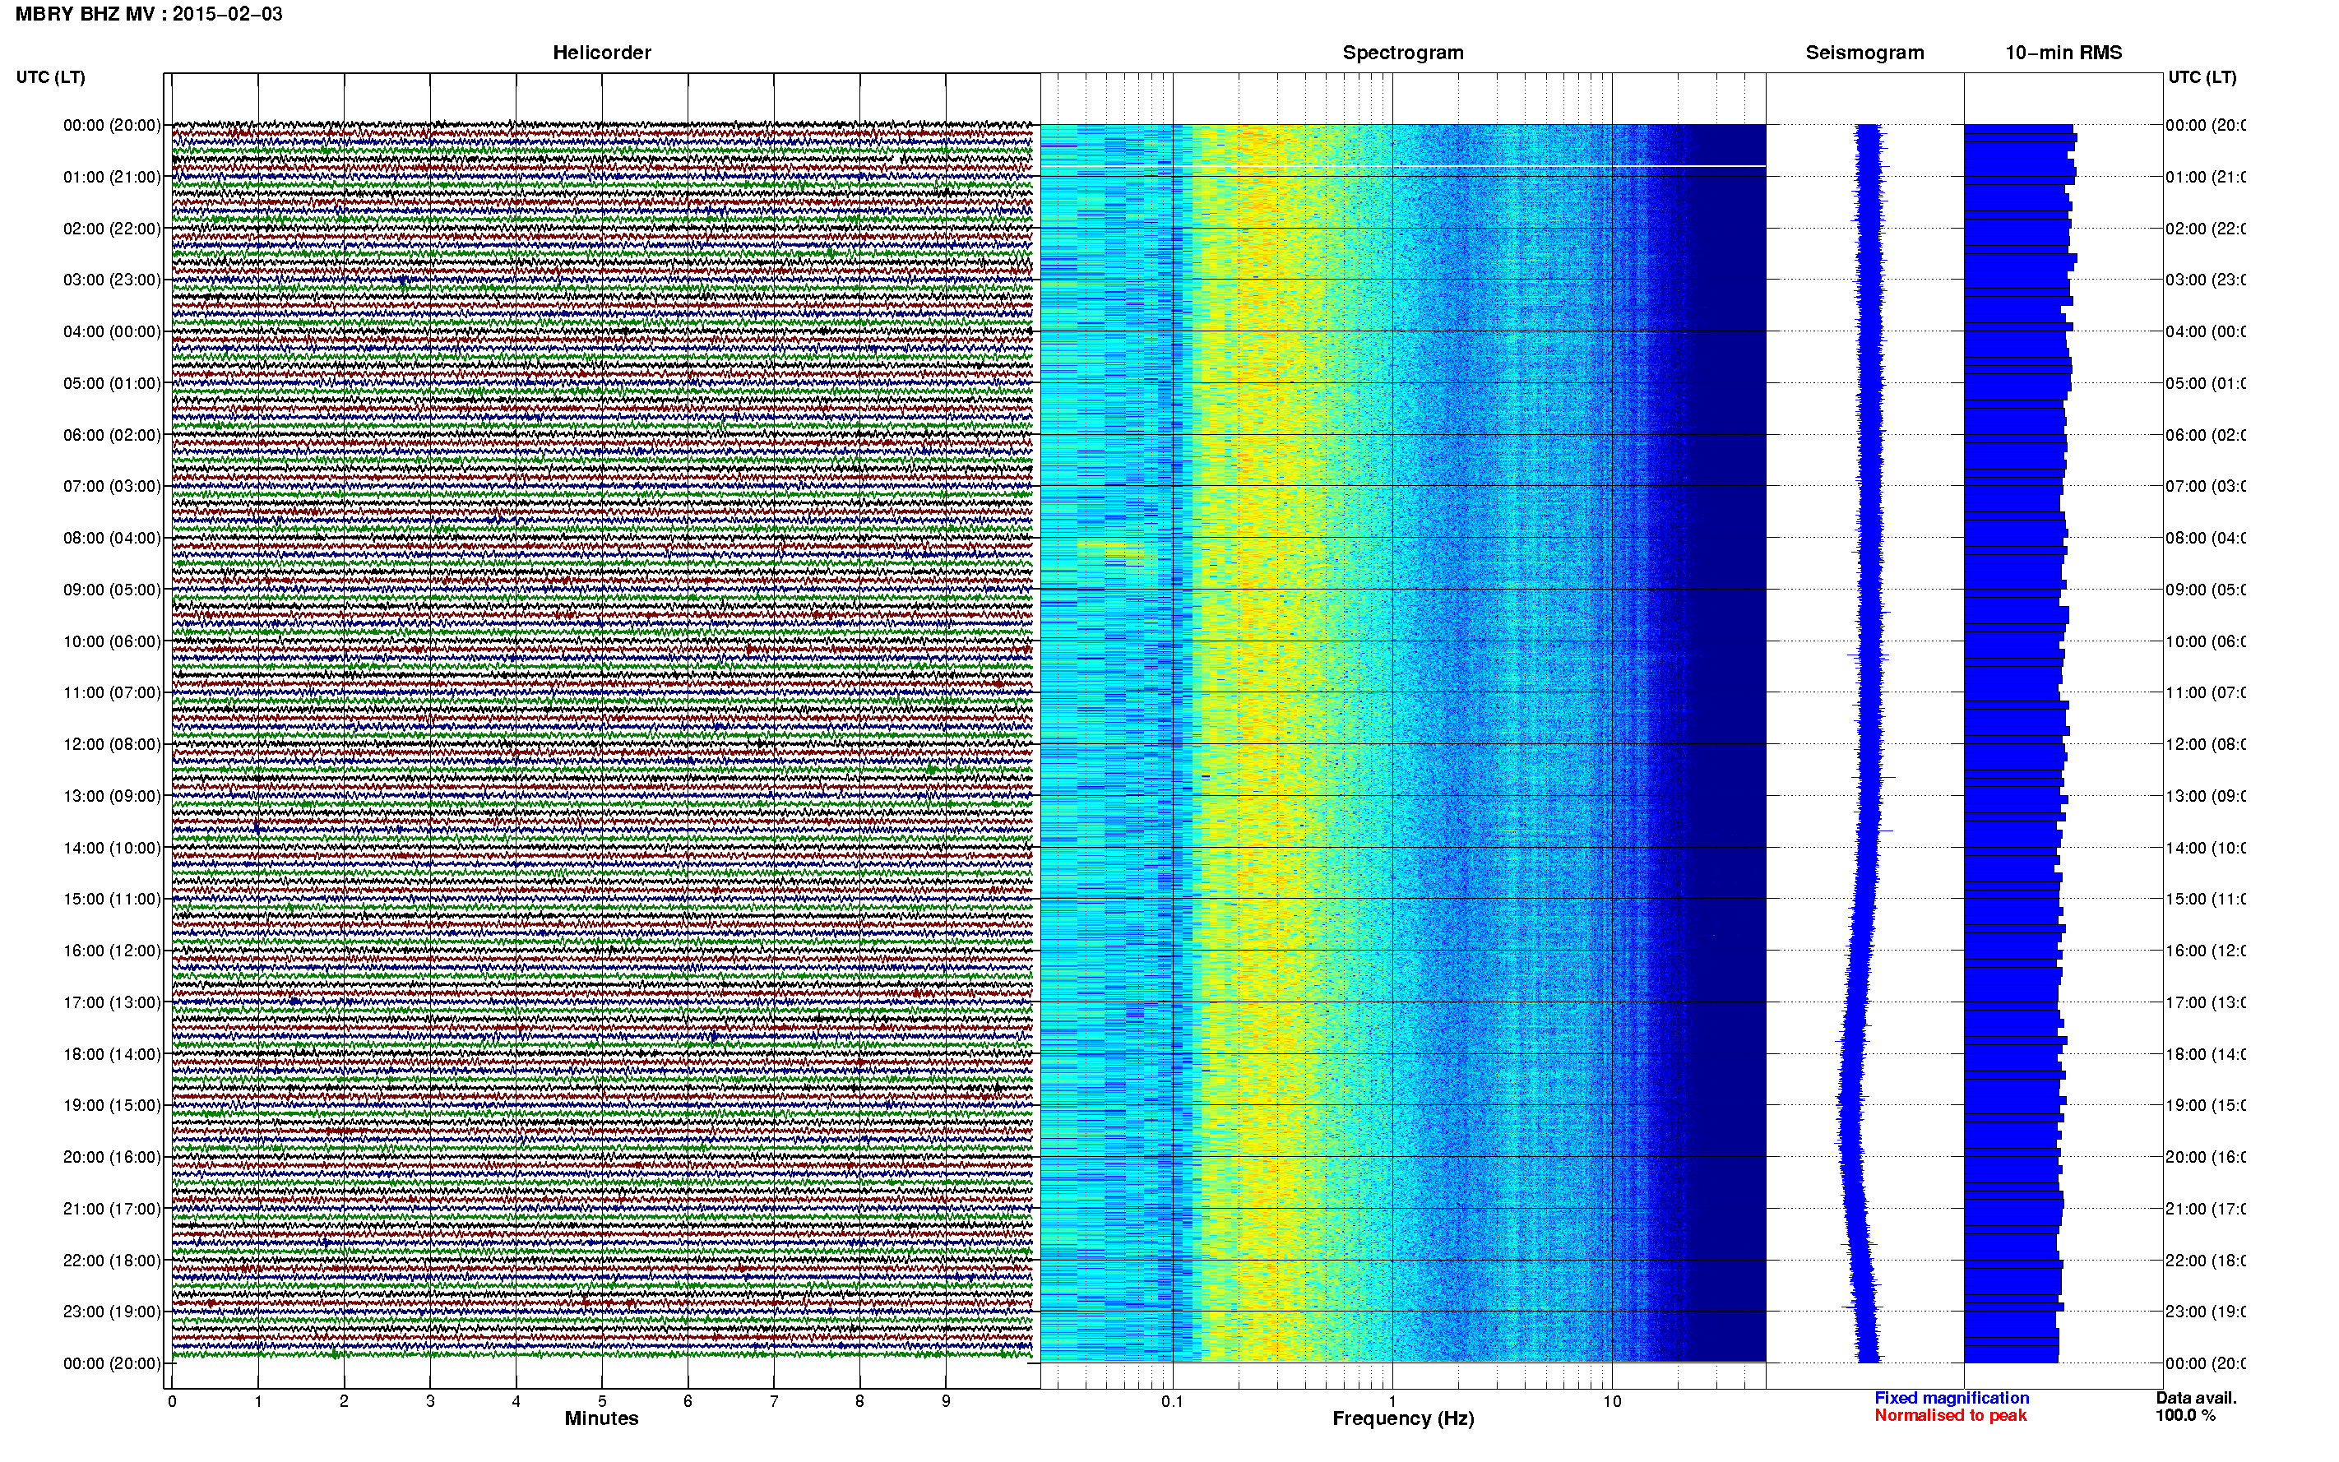Image resolution: width=2339 pixels, height=1462 pixels.
Task: Click left axis time label 12:00 (08:00)
Action: [x=112, y=744]
